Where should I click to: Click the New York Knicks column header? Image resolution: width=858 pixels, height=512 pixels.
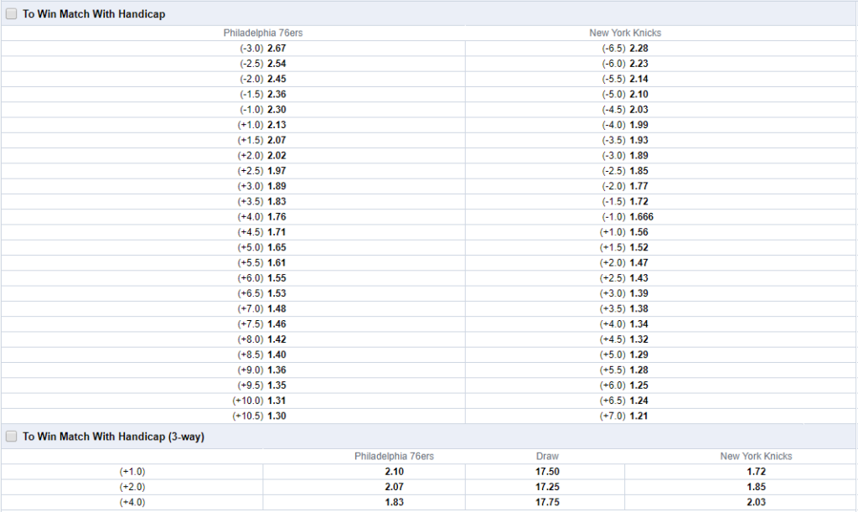(625, 33)
